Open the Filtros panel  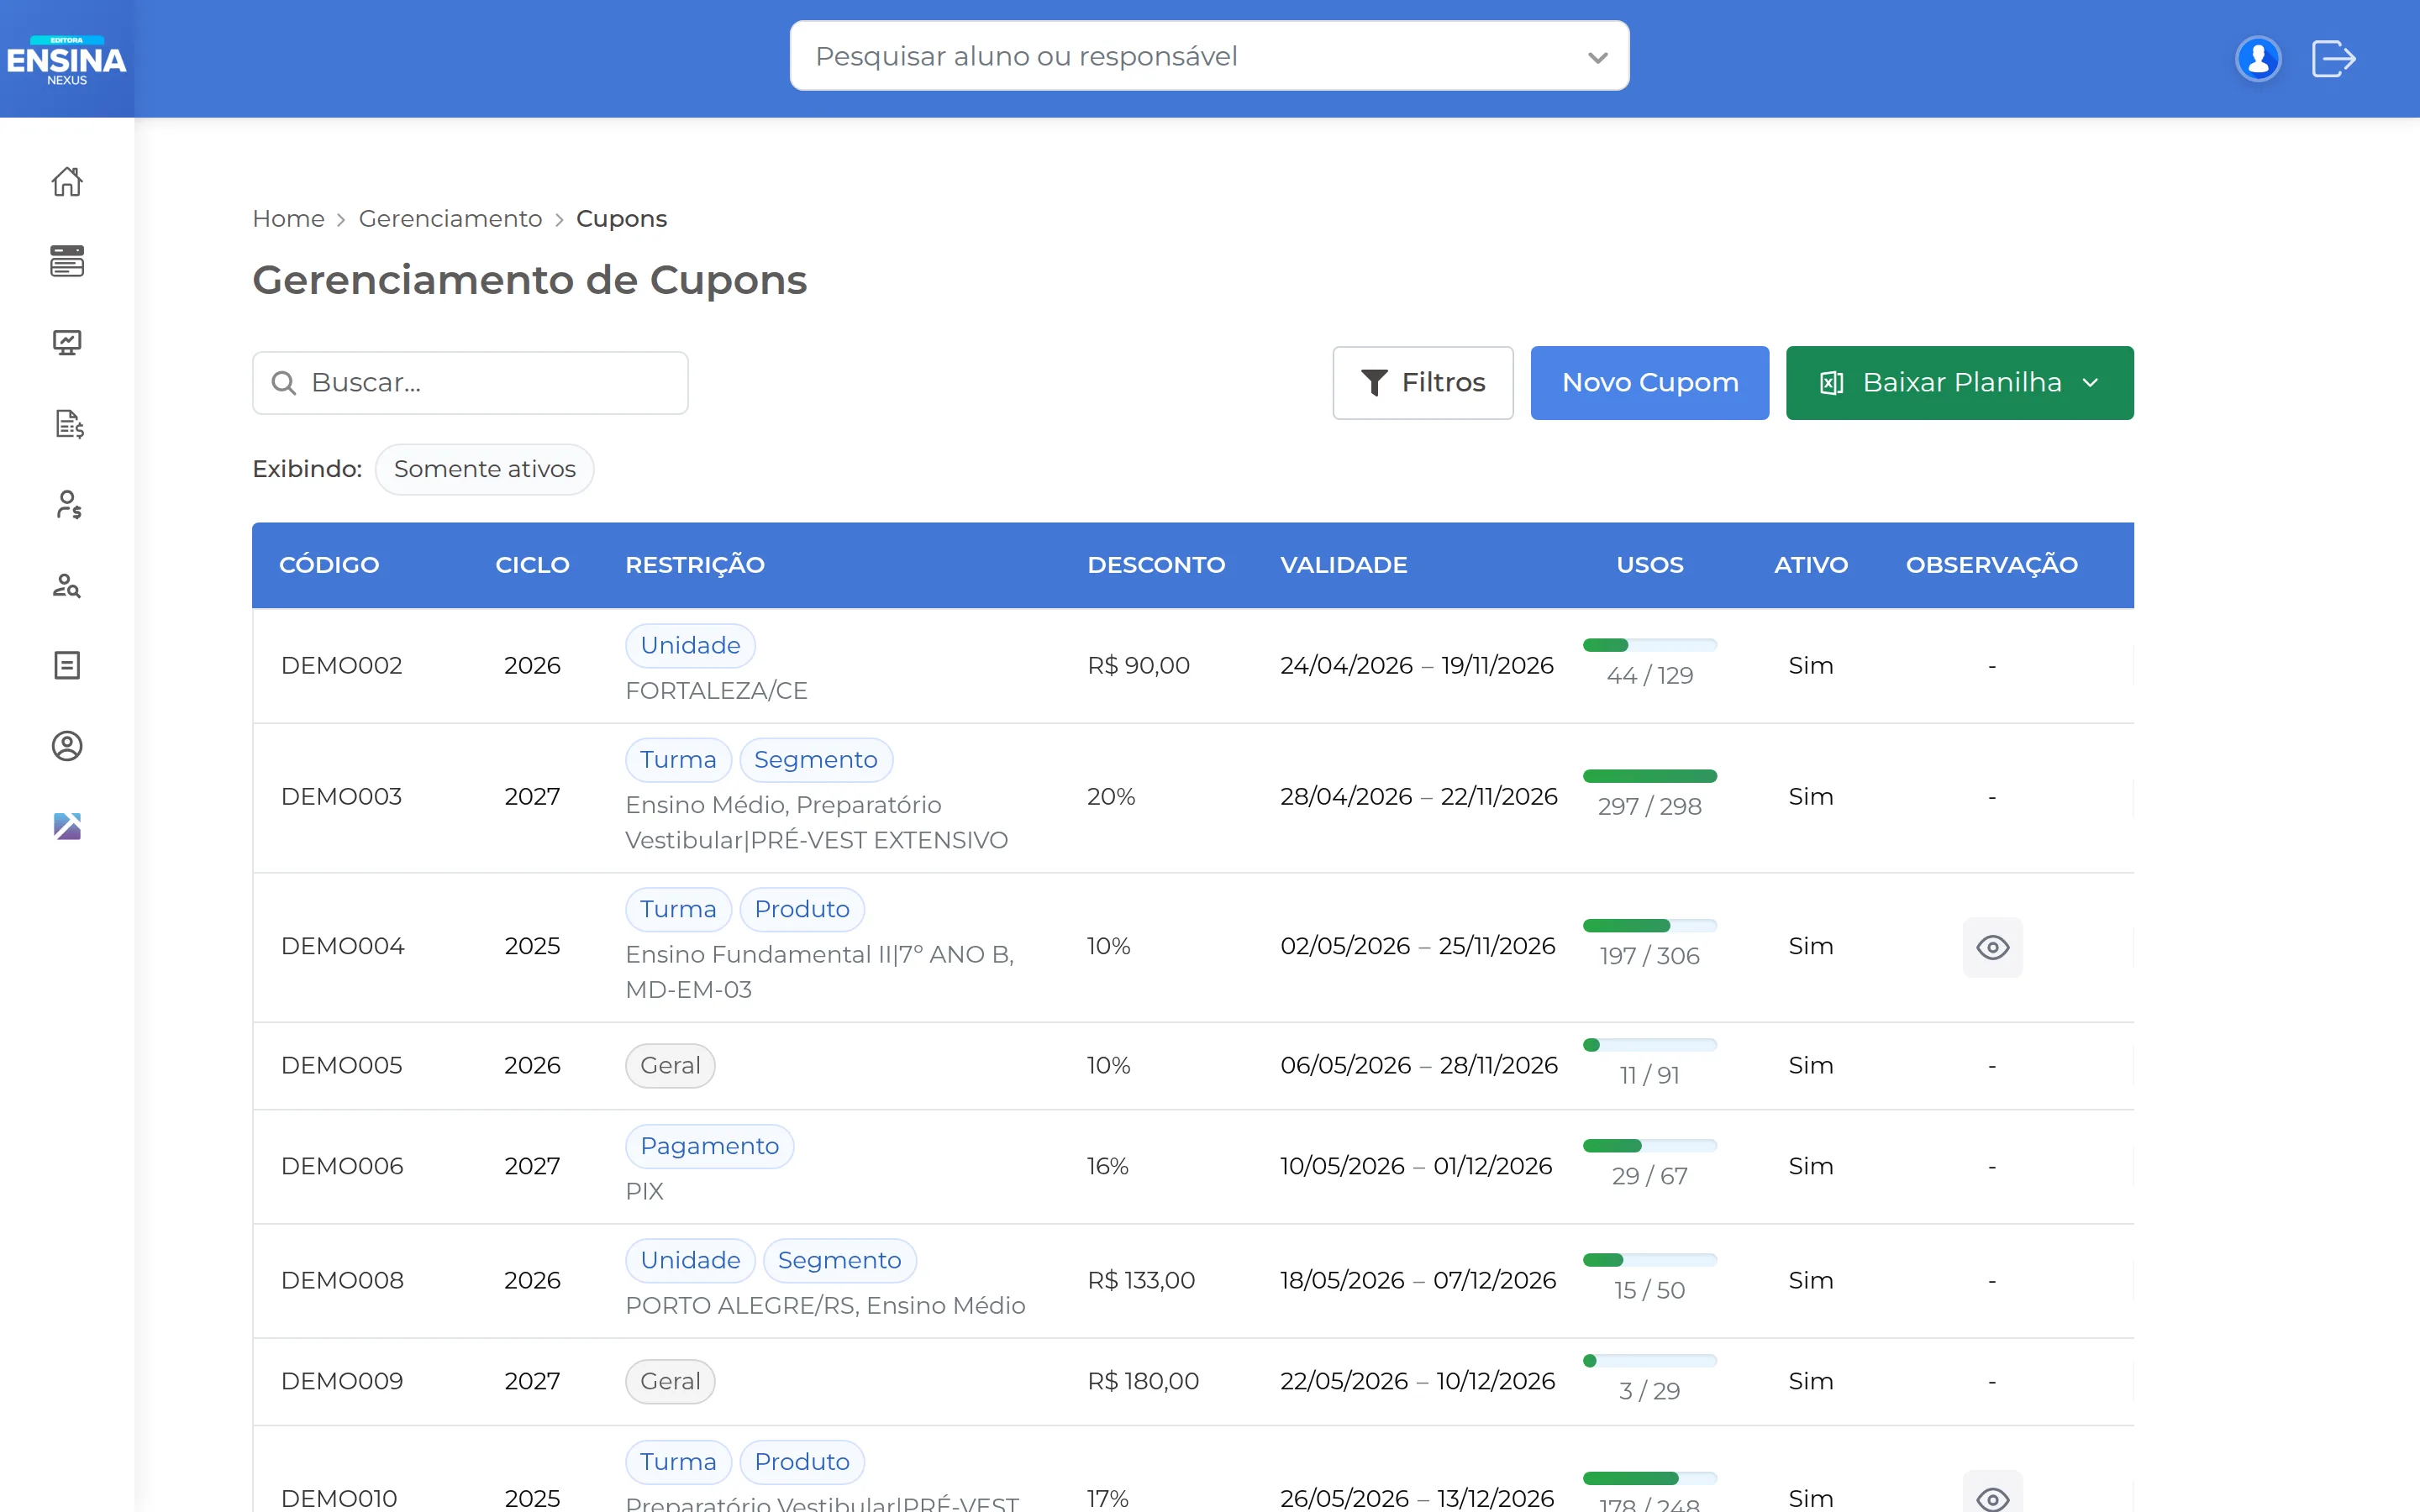pos(1422,383)
